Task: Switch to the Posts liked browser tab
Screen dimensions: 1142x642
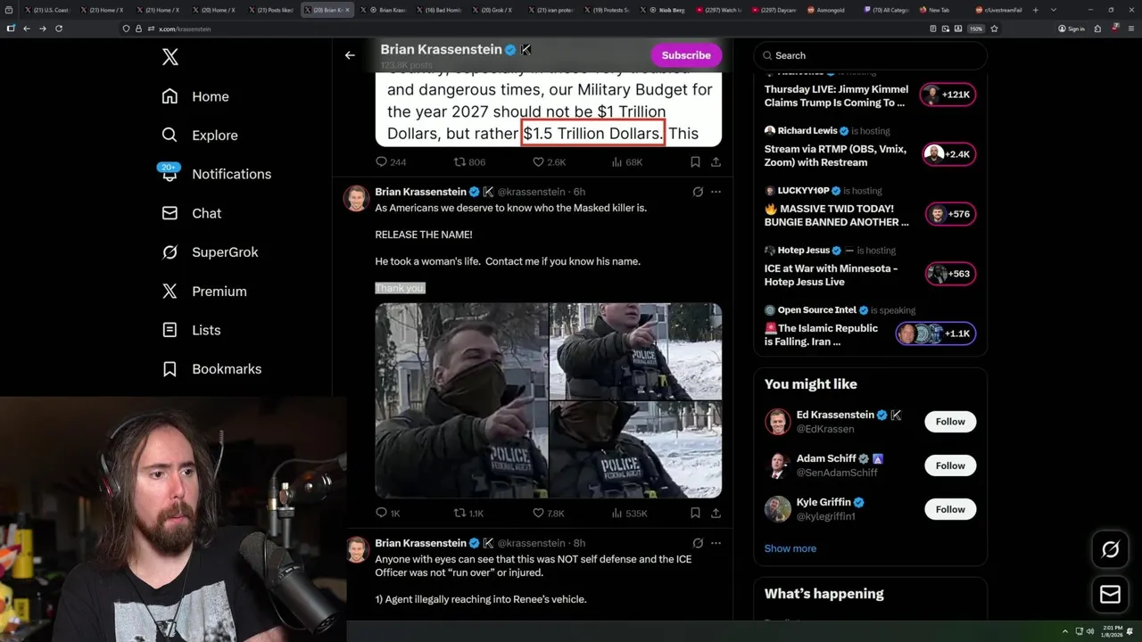Action: pos(272,10)
